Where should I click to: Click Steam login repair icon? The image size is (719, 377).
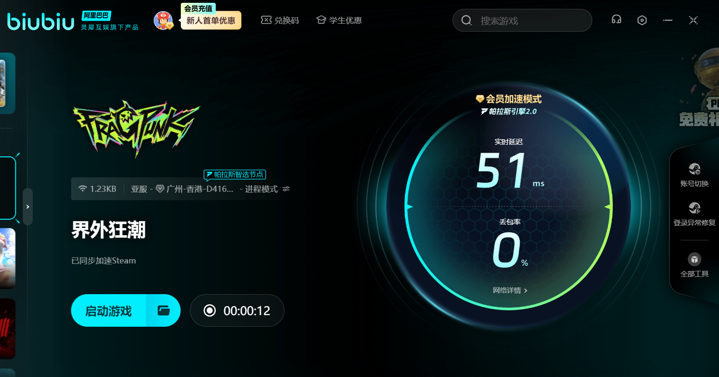pyautogui.click(x=694, y=208)
